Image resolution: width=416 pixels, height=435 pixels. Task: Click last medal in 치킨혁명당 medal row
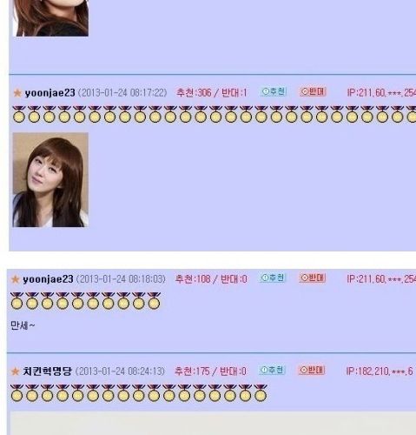click(260, 392)
